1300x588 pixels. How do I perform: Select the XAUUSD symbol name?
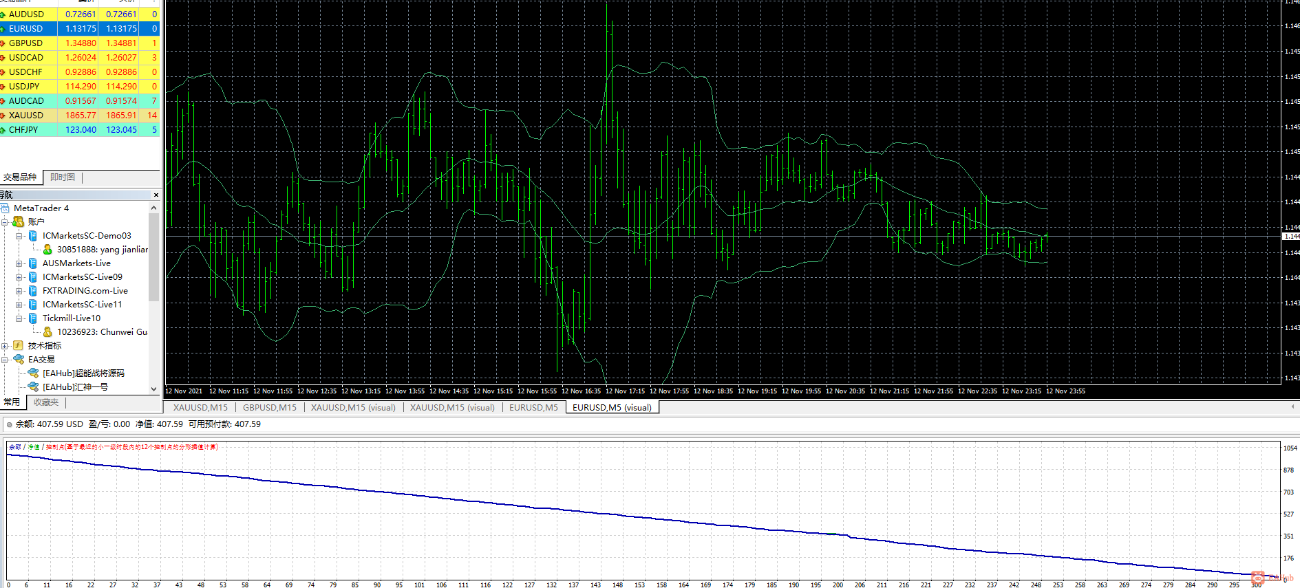[x=26, y=116]
